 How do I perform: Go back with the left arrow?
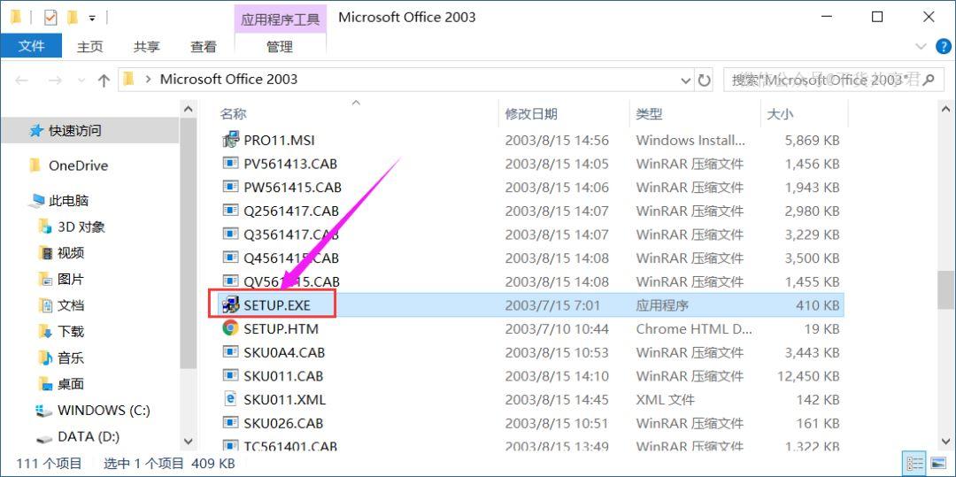click(21, 80)
